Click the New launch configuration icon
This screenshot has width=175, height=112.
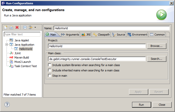coord(6,27)
